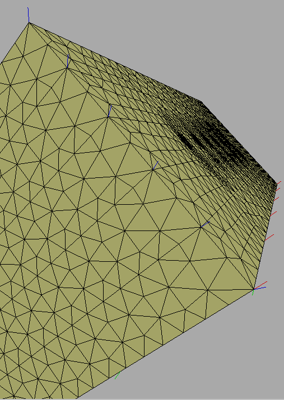
Task: Select large triangle touching the axis triad corner
Action: 231,277
